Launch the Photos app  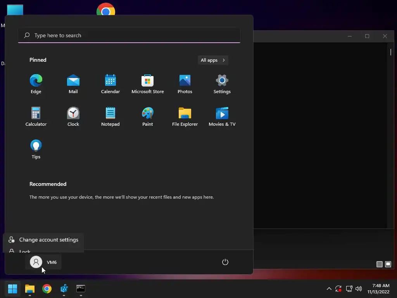185,84
